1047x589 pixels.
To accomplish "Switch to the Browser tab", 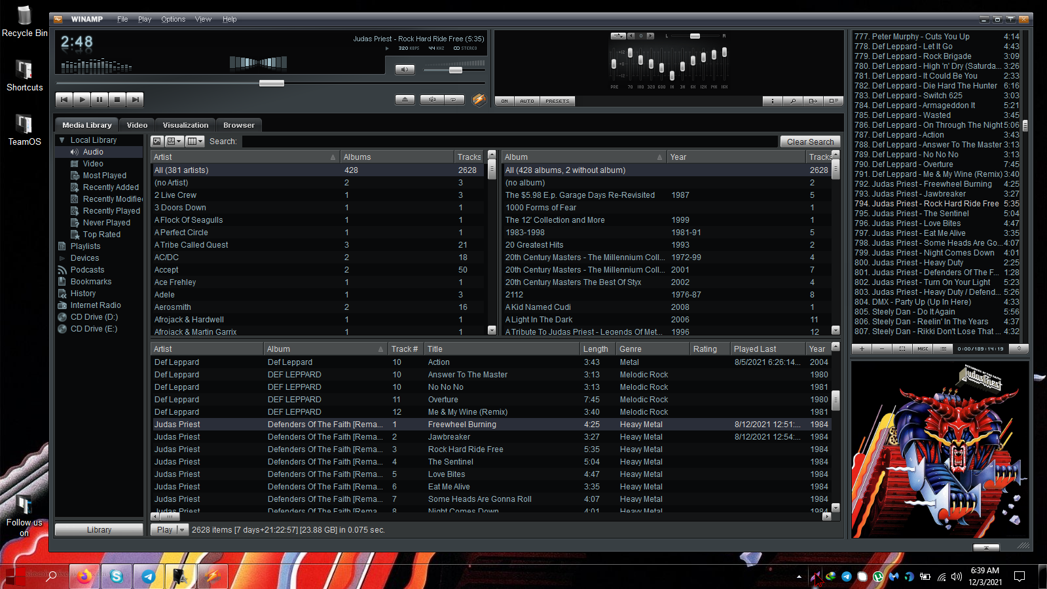I will (x=239, y=125).
